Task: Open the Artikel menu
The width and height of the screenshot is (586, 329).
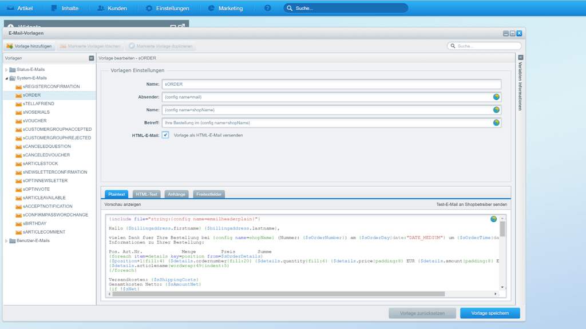Action: [20, 8]
